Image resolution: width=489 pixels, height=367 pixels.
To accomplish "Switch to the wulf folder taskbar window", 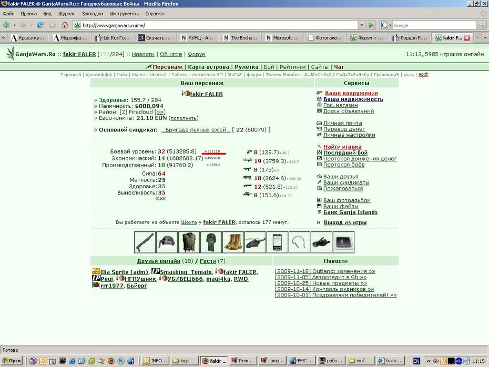I will [361, 361].
